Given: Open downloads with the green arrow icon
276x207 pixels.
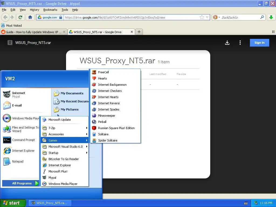Looking at the screenshot, I should click(271, 17).
